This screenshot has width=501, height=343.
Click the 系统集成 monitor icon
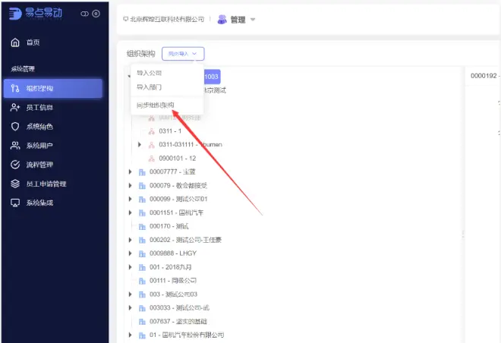point(14,203)
